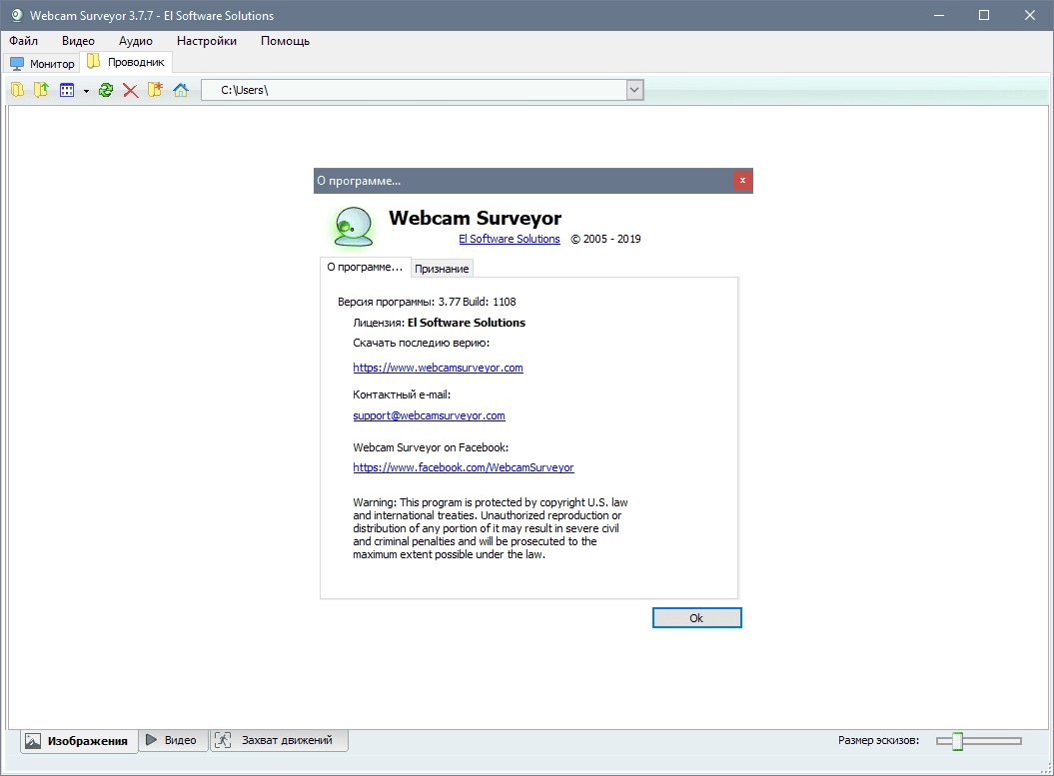The width and height of the screenshot is (1054, 776).
Task: Open the Захват движений tab
Action: click(279, 740)
